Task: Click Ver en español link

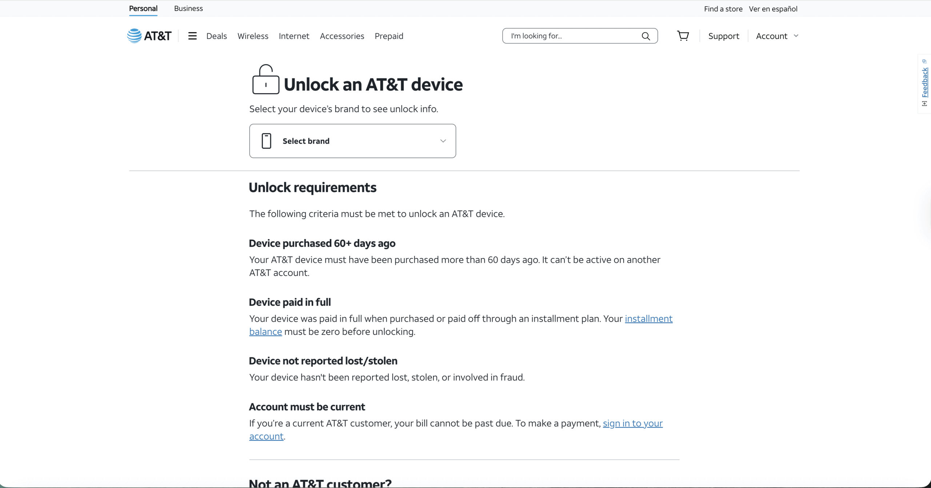Action: pos(773,9)
